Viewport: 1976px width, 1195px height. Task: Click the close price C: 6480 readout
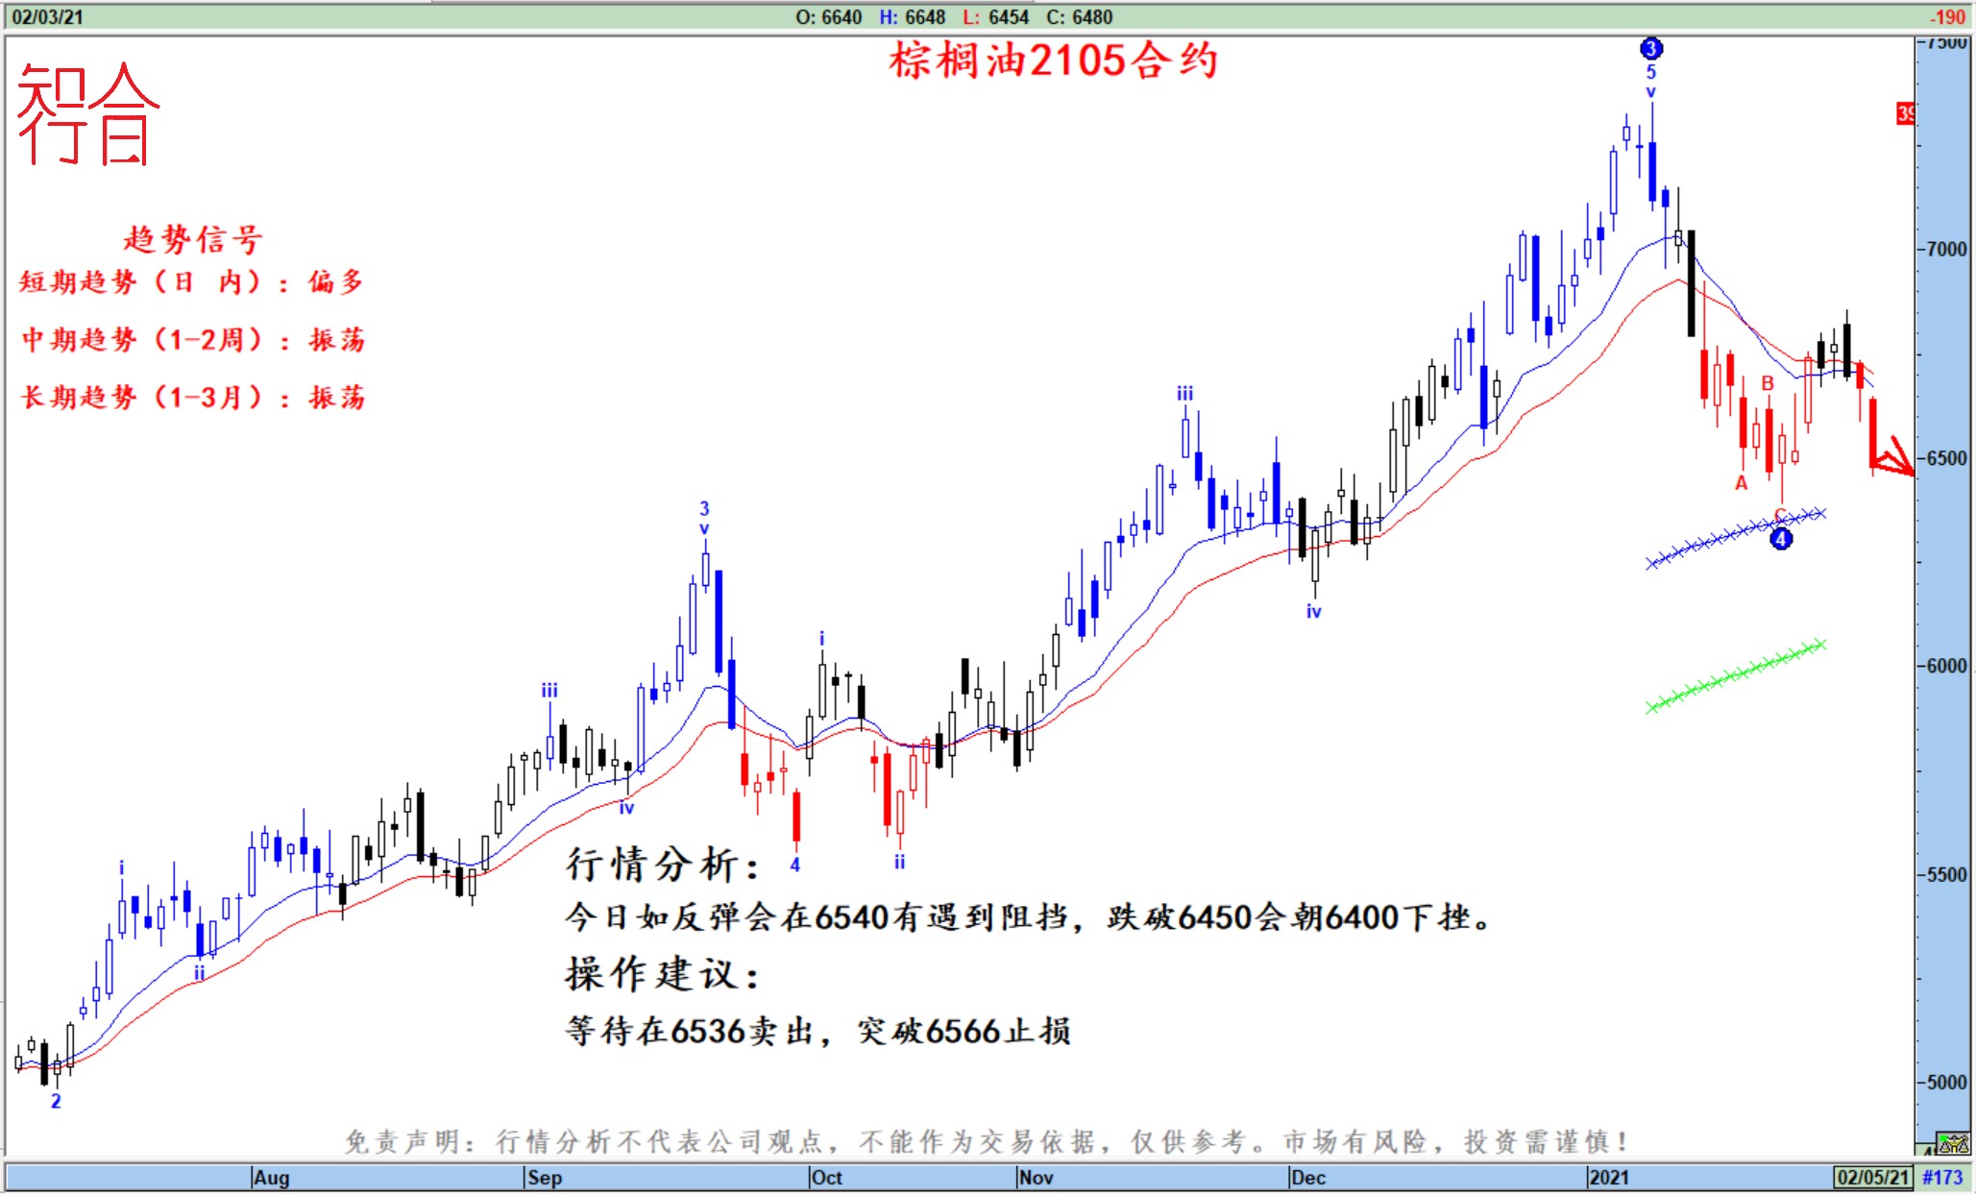[x=1079, y=16]
